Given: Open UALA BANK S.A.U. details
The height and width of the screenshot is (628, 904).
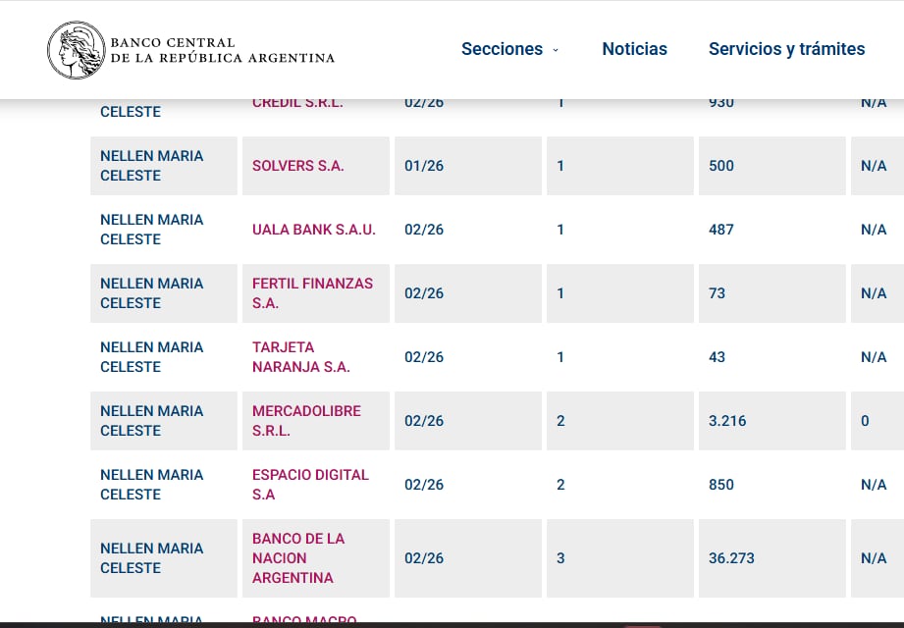Looking at the screenshot, I should (313, 230).
